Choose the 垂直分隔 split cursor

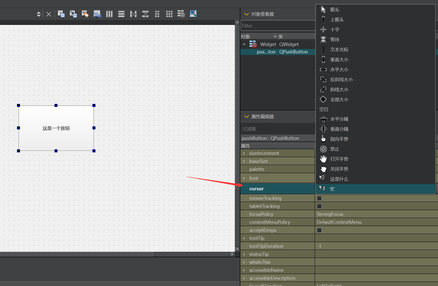pos(375,129)
